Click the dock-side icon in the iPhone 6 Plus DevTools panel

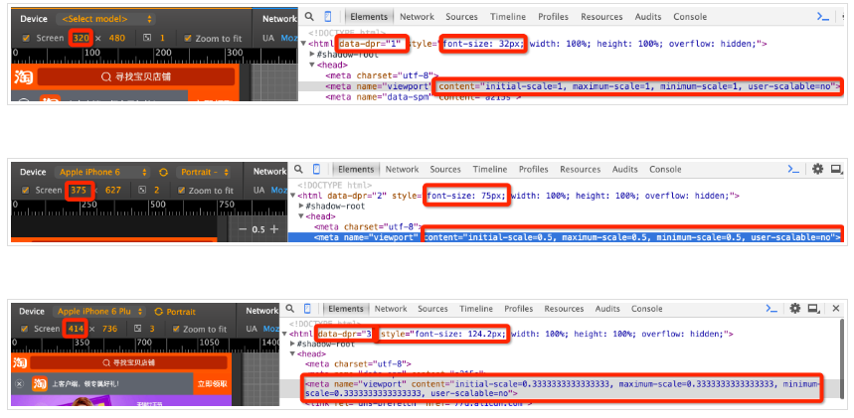(813, 309)
